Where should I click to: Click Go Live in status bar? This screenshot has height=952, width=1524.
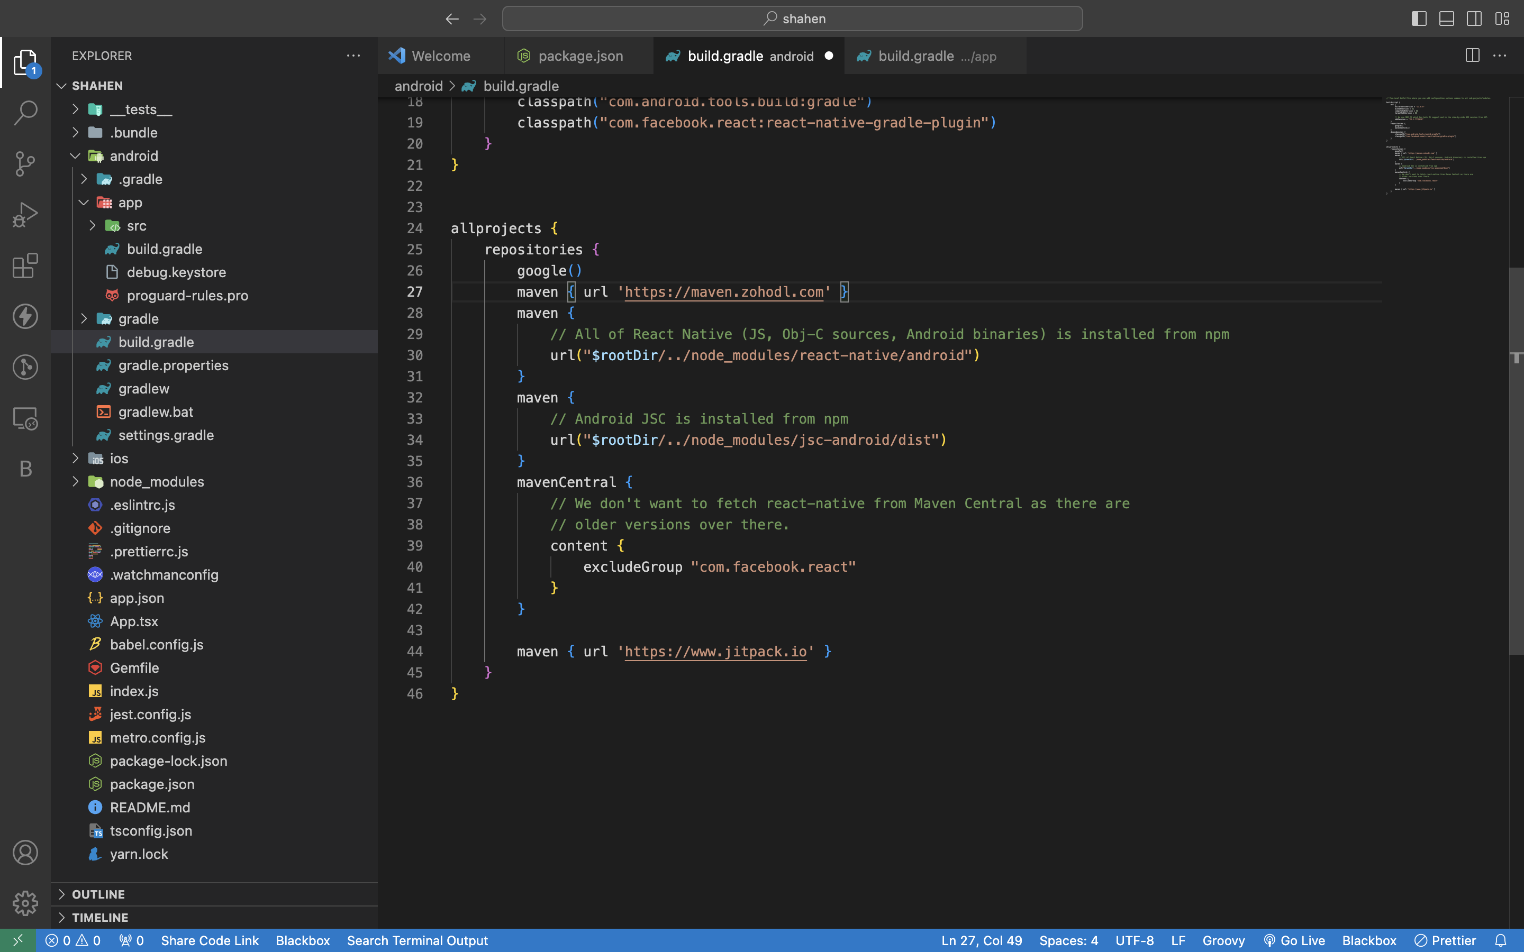point(1294,940)
